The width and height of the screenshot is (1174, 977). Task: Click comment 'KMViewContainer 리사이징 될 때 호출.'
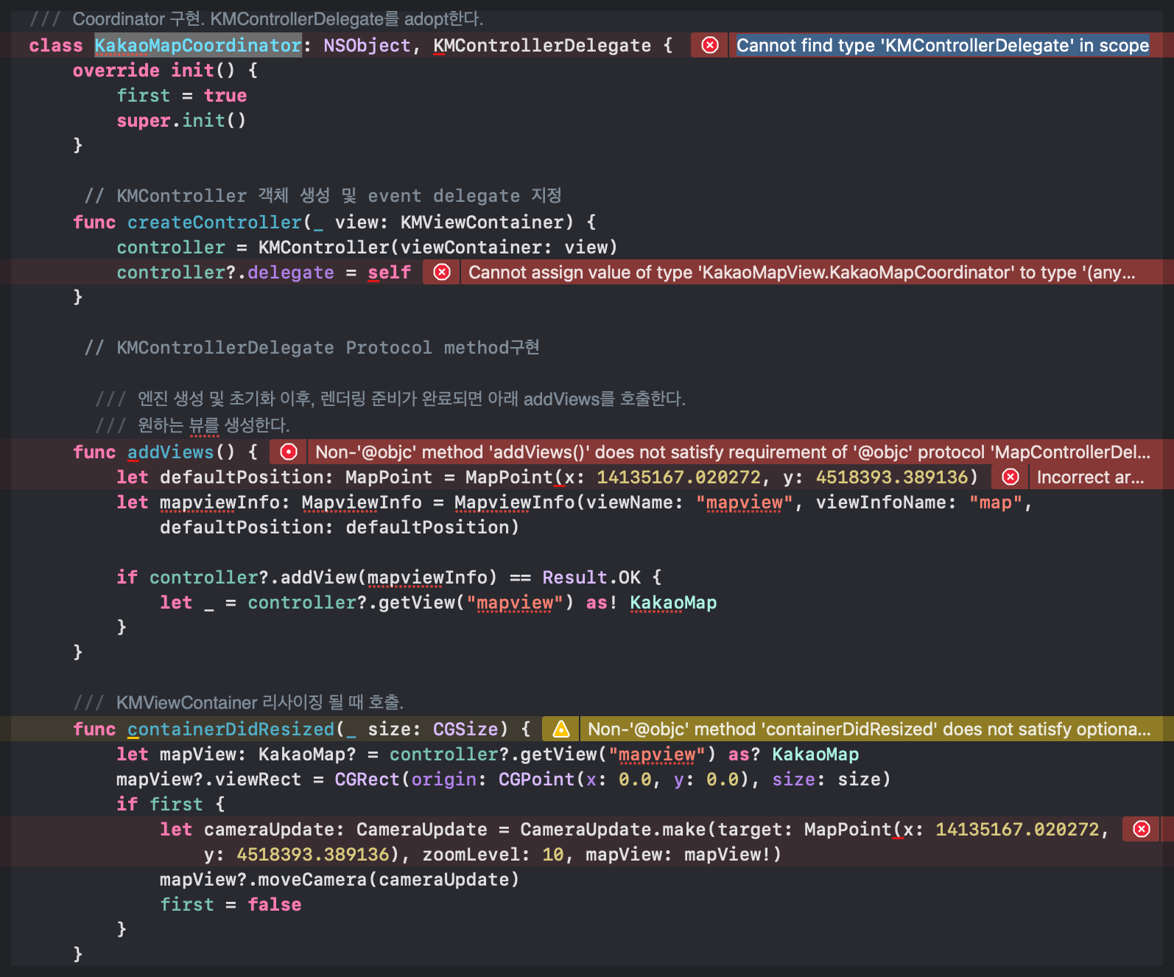pyautogui.click(x=239, y=702)
